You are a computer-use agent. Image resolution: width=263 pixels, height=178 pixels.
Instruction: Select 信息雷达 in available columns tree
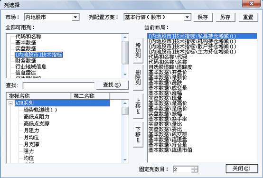point(26,73)
